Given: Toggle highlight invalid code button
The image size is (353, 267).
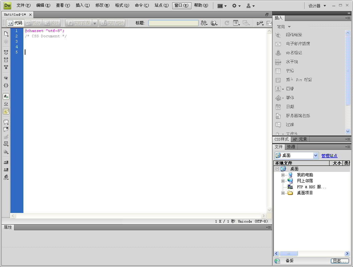Looking at the screenshot, I should click(x=6, y=104).
